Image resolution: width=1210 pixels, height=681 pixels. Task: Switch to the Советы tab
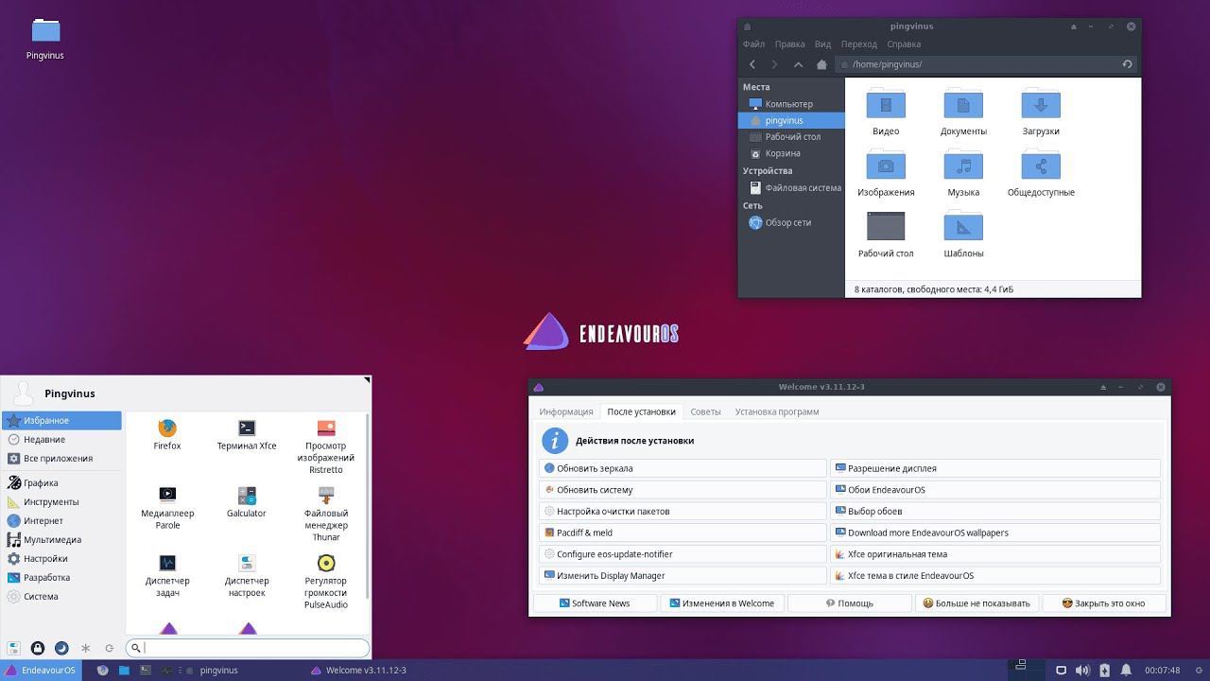[x=705, y=412]
